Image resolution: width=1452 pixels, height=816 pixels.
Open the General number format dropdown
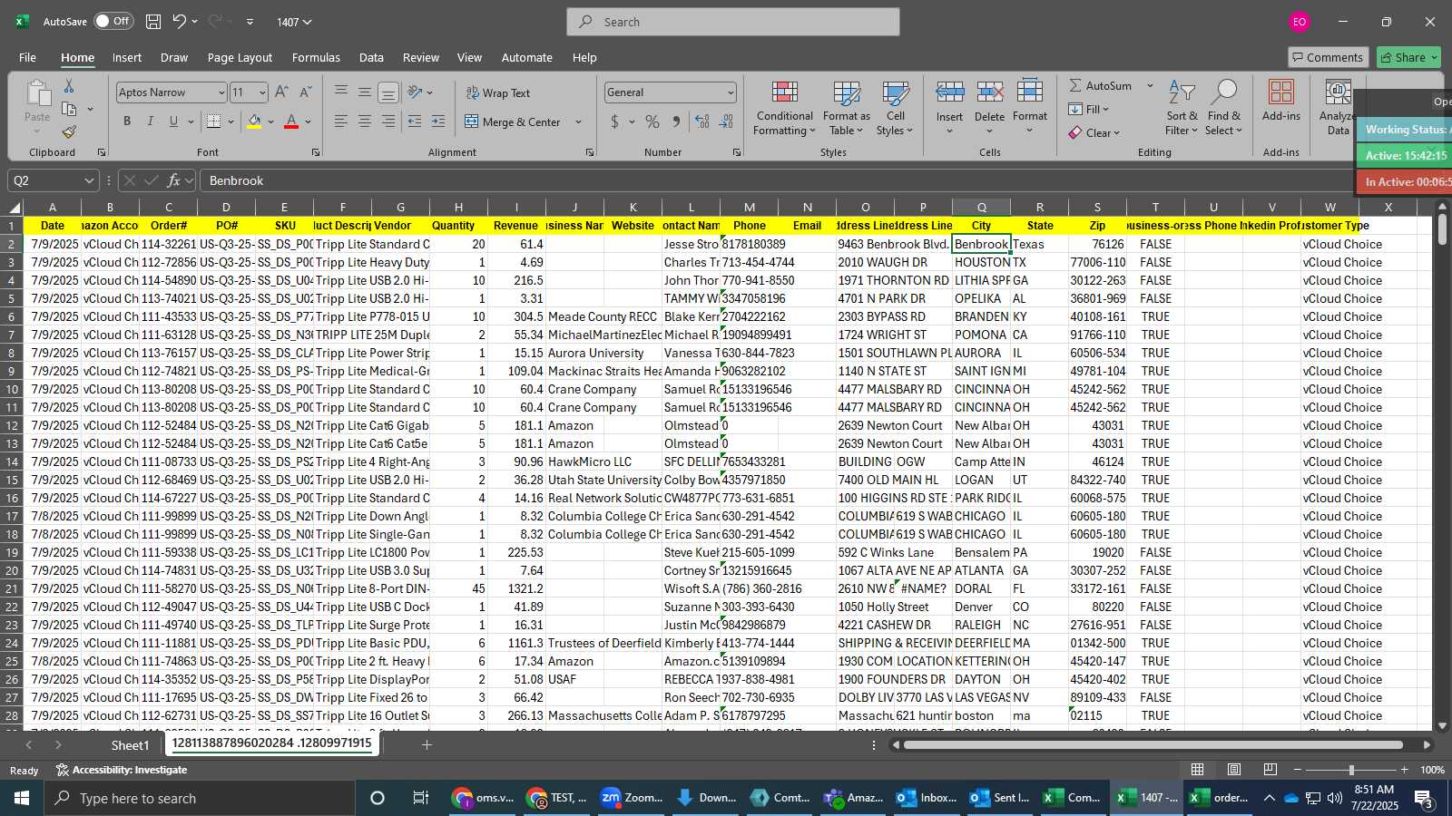(x=730, y=92)
